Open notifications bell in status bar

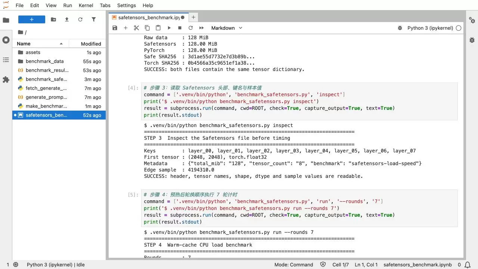coord(468,265)
